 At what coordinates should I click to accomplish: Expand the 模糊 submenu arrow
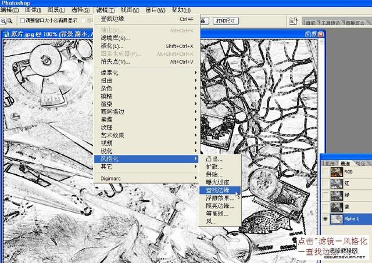tap(196, 96)
